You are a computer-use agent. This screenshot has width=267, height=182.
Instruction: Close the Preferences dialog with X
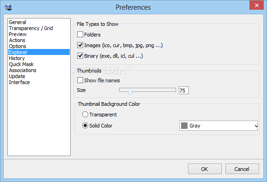[256, 5]
